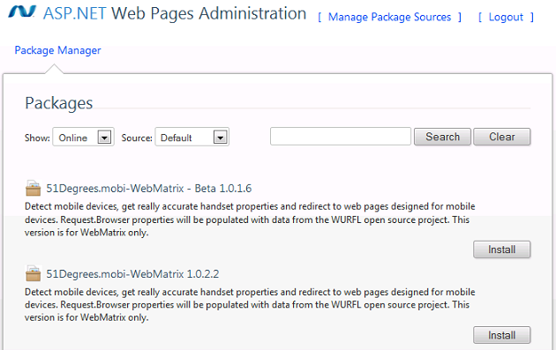This screenshot has width=556, height=350.
Task: Click the Logout link
Action: coord(506,17)
